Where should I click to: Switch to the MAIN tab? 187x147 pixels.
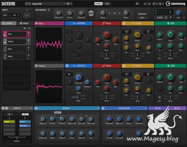24,23
